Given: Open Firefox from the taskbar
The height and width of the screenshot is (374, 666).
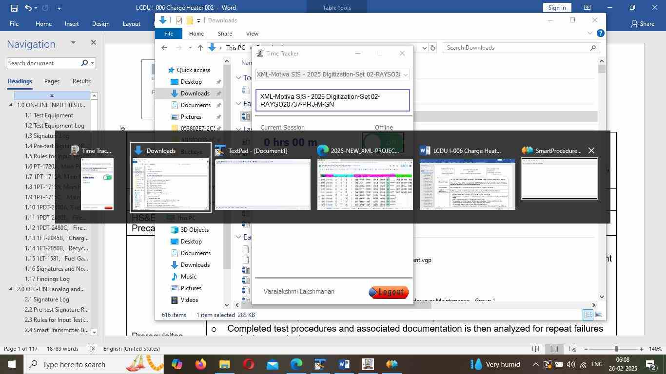Looking at the screenshot, I should [x=200, y=364].
